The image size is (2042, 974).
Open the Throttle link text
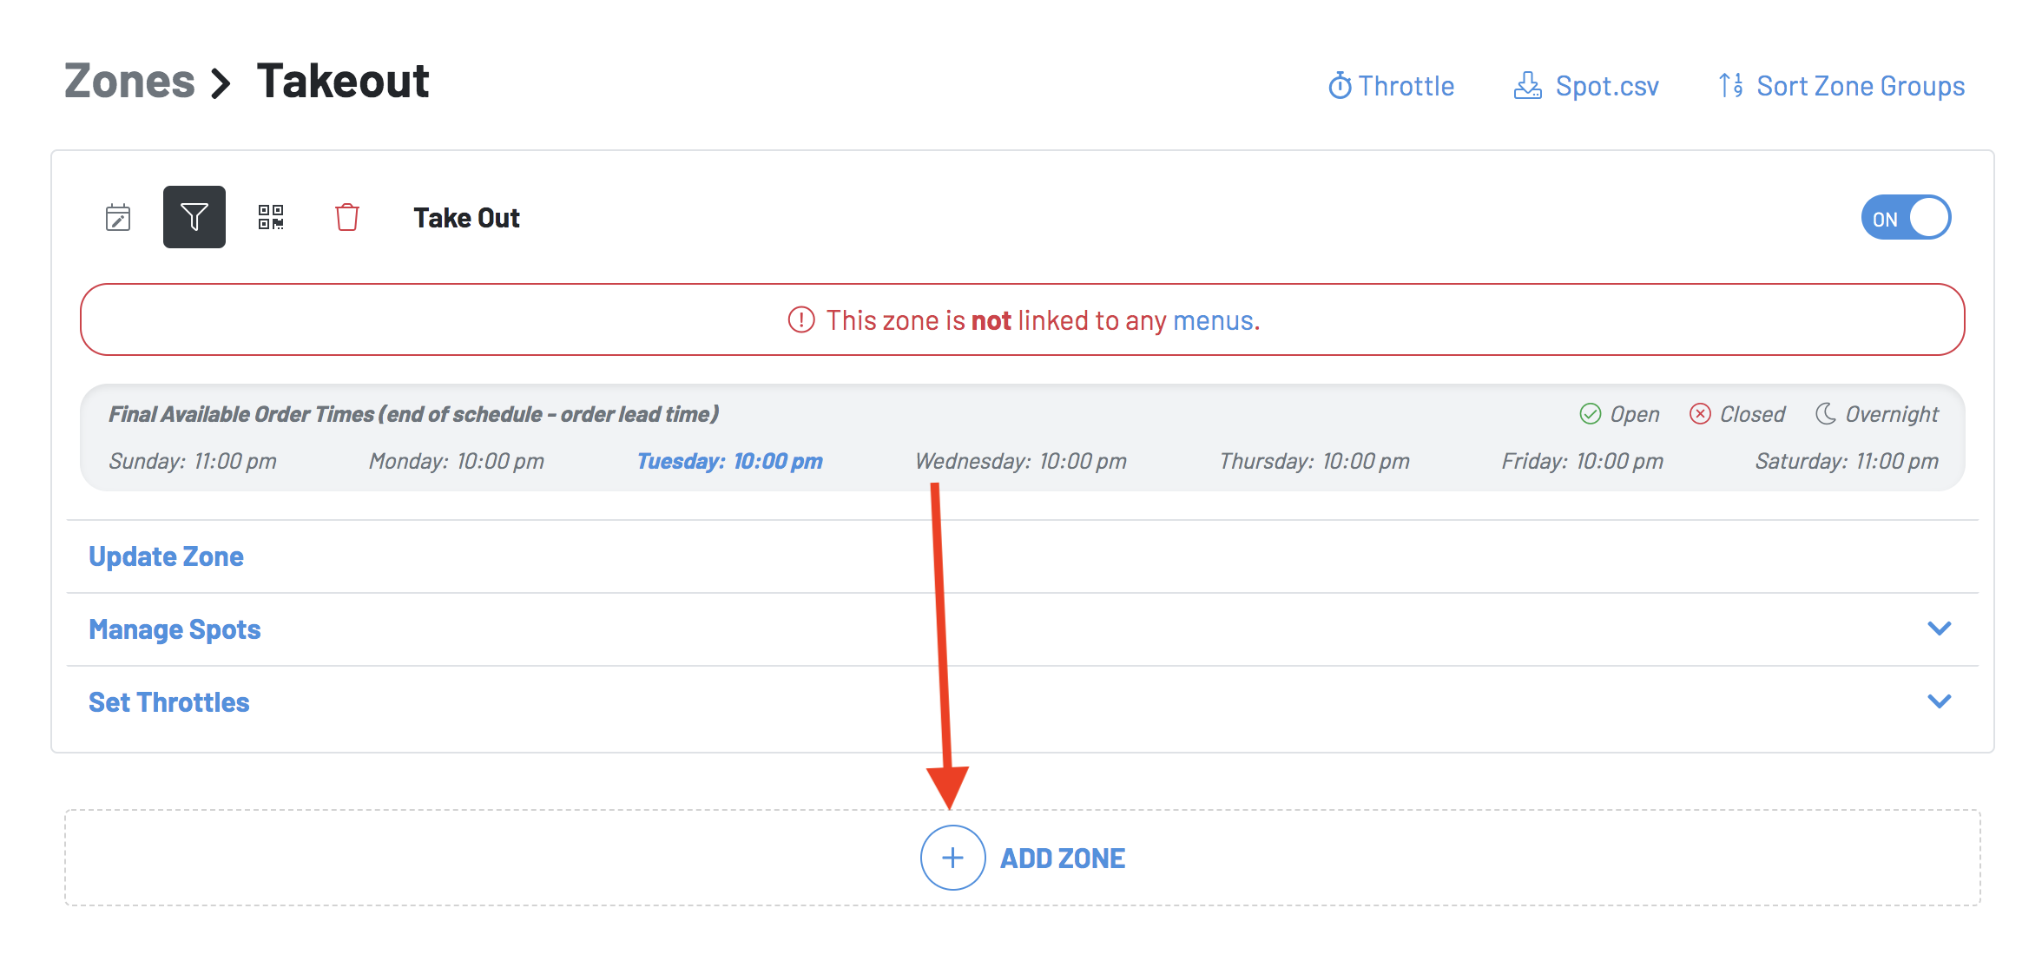(x=1406, y=86)
